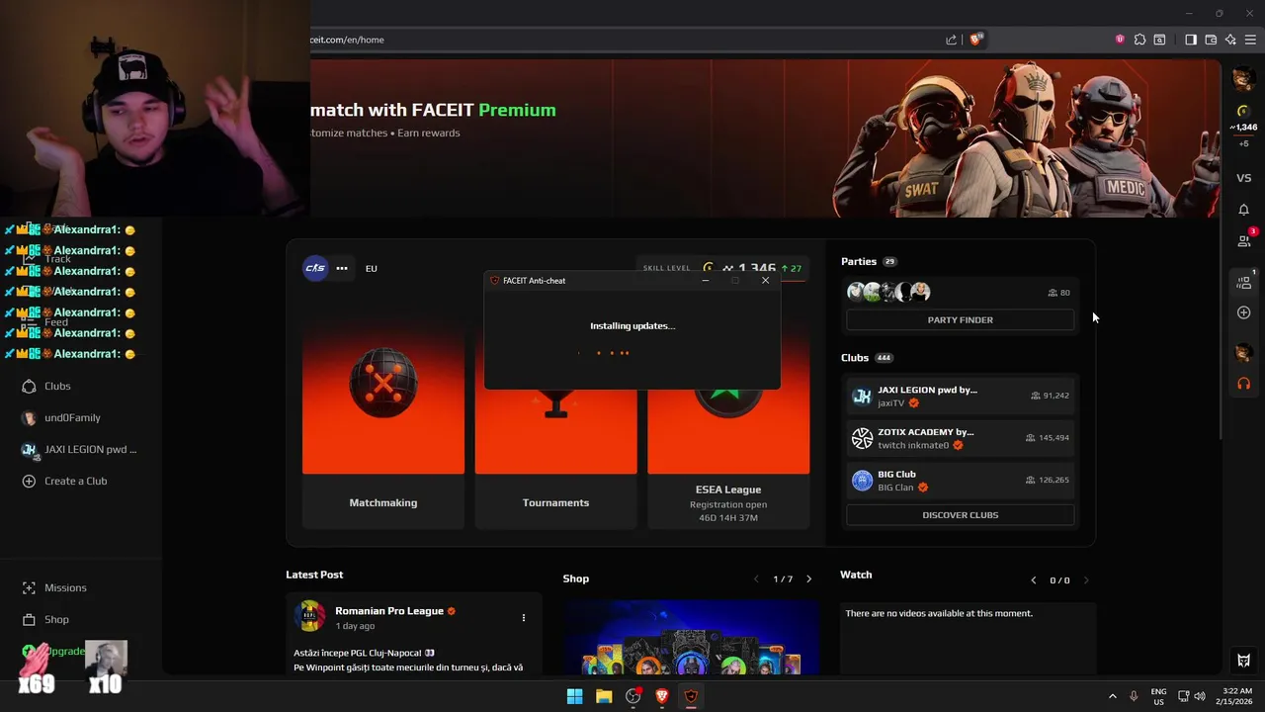Click the FACEIT Anti-cheat taskbar icon
Image resolution: width=1265 pixels, height=712 pixels.
click(691, 696)
